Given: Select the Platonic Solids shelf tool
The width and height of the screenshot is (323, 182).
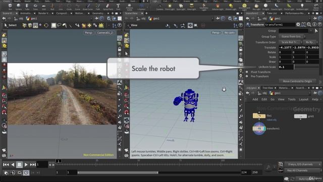Looking at the screenshot, I should (x=129, y=7).
